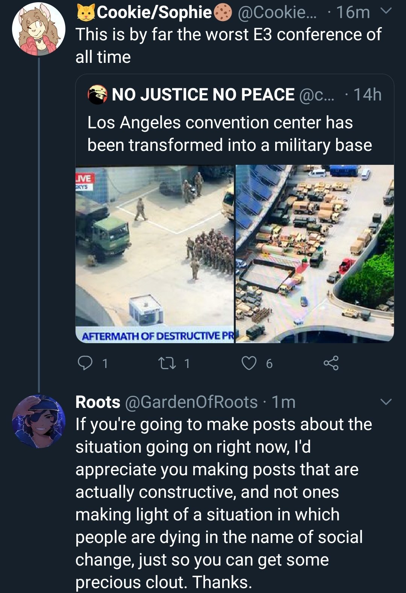Open the tweet text about worst E3 conference
The width and height of the screenshot is (406, 593).
click(x=228, y=46)
